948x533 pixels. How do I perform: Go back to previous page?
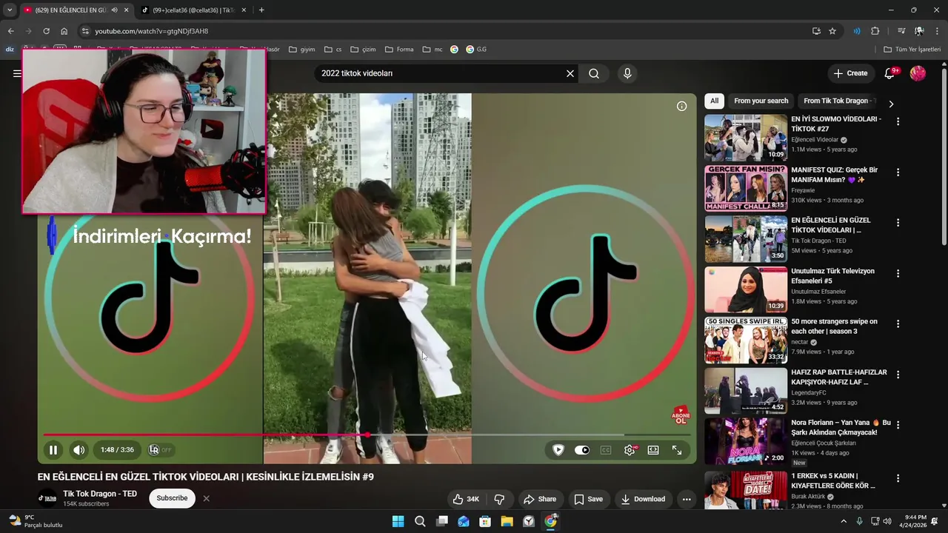pos(10,31)
